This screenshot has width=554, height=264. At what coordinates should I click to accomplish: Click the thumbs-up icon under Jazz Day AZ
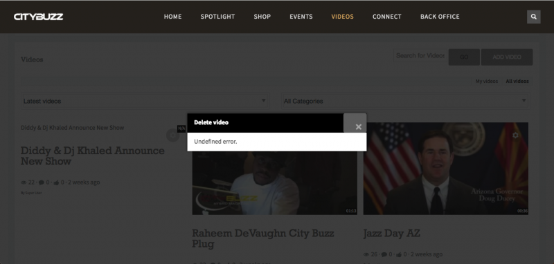399,254
